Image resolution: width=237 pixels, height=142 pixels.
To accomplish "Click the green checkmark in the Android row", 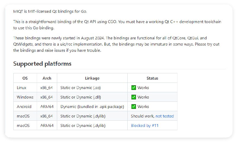I will pyautogui.click(x=134, y=106).
